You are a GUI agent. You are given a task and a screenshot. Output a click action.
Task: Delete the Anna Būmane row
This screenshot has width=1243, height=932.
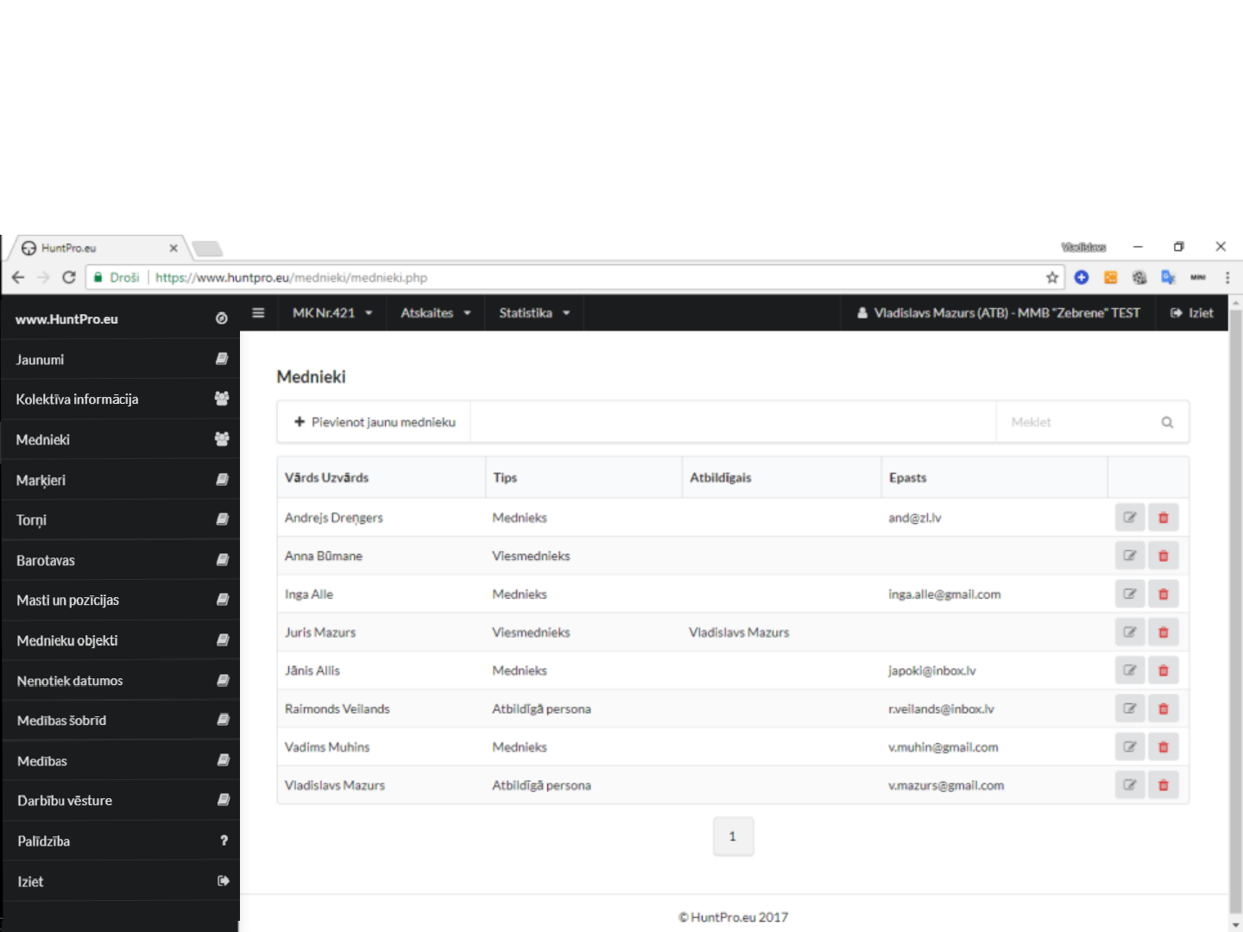(1164, 556)
